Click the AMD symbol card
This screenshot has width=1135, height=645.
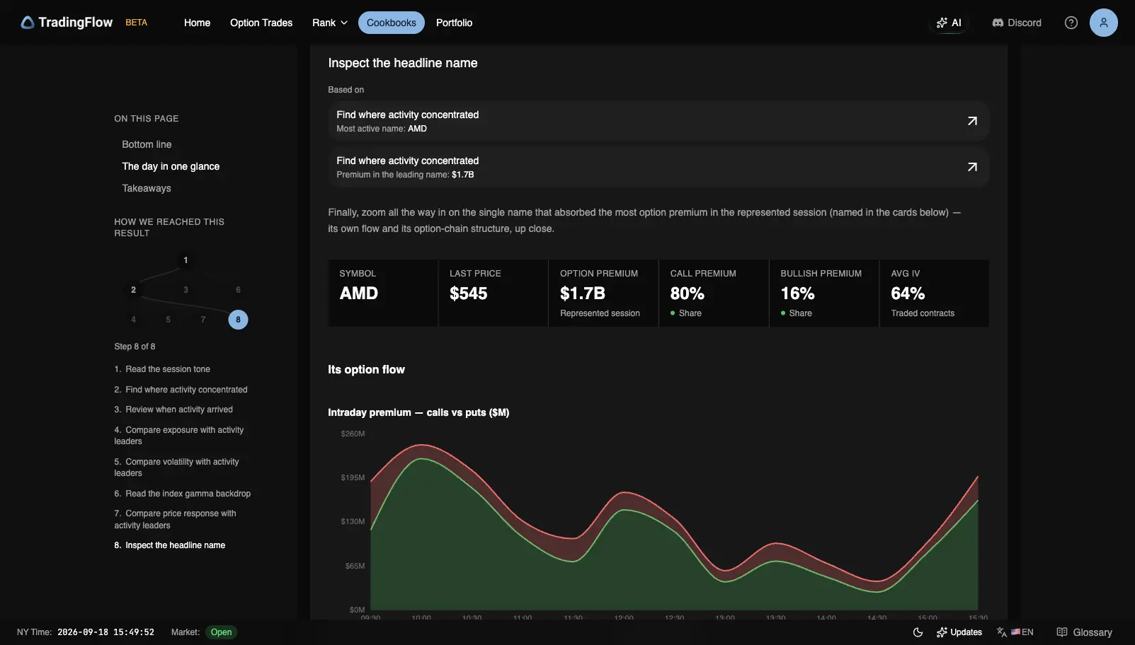tap(383, 294)
